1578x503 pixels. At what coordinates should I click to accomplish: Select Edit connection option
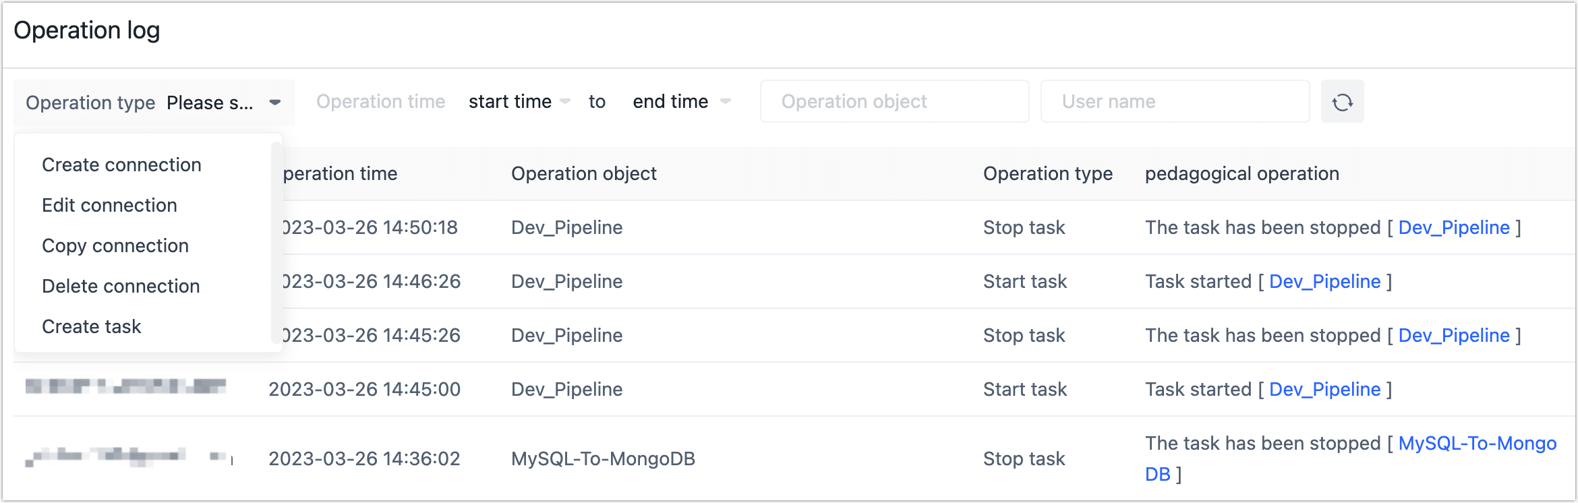tap(109, 206)
